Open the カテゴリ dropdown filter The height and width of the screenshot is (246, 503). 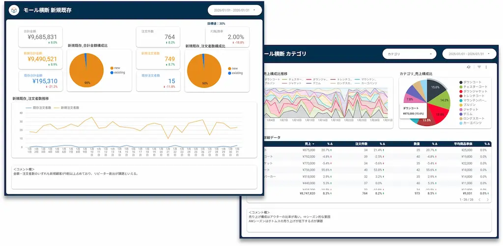click(409, 54)
